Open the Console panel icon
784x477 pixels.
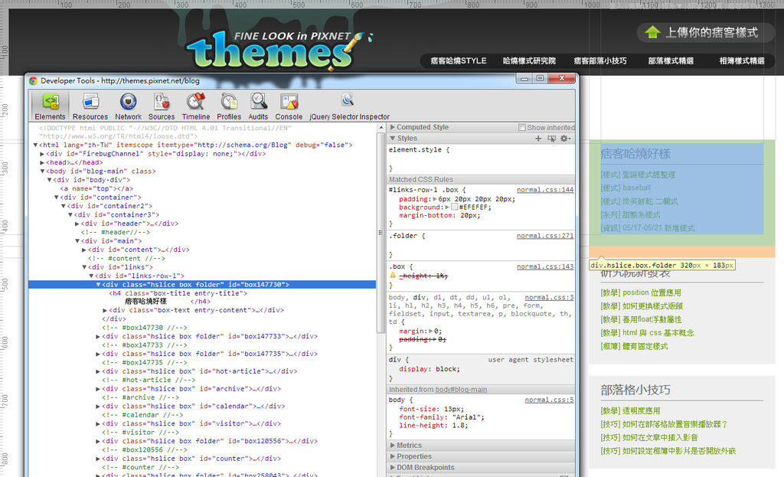coord(289,102)
